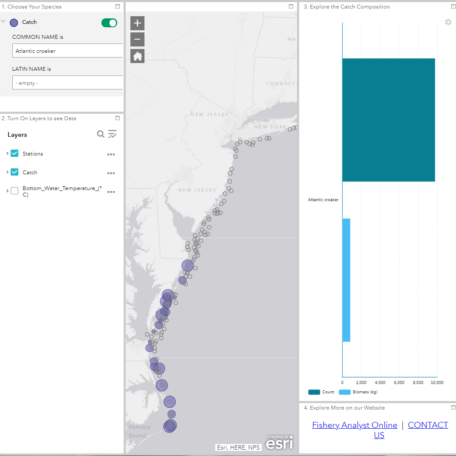Reset map to home extent
Viewport: 456px width, 456px height.
pyautogui.click(x=137, y=56)
